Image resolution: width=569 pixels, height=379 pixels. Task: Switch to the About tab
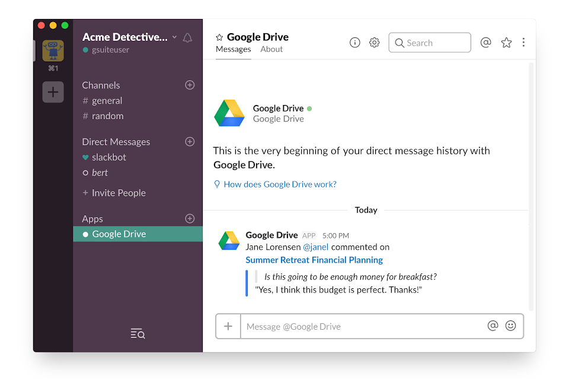pos(271,49)
